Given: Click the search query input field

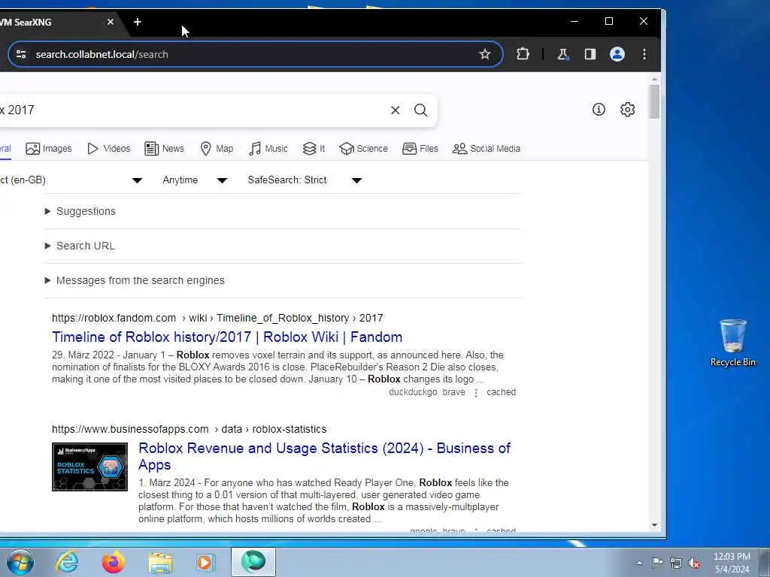Looking at the screenshot, I should click(x=192, y=110).
